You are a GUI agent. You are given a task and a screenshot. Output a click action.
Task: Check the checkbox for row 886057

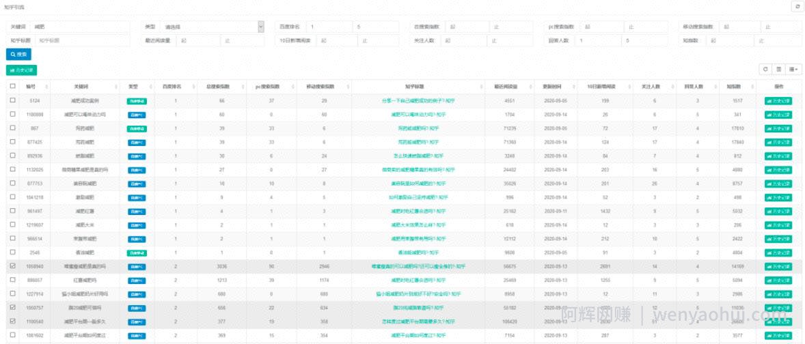[x=13, y=279]
